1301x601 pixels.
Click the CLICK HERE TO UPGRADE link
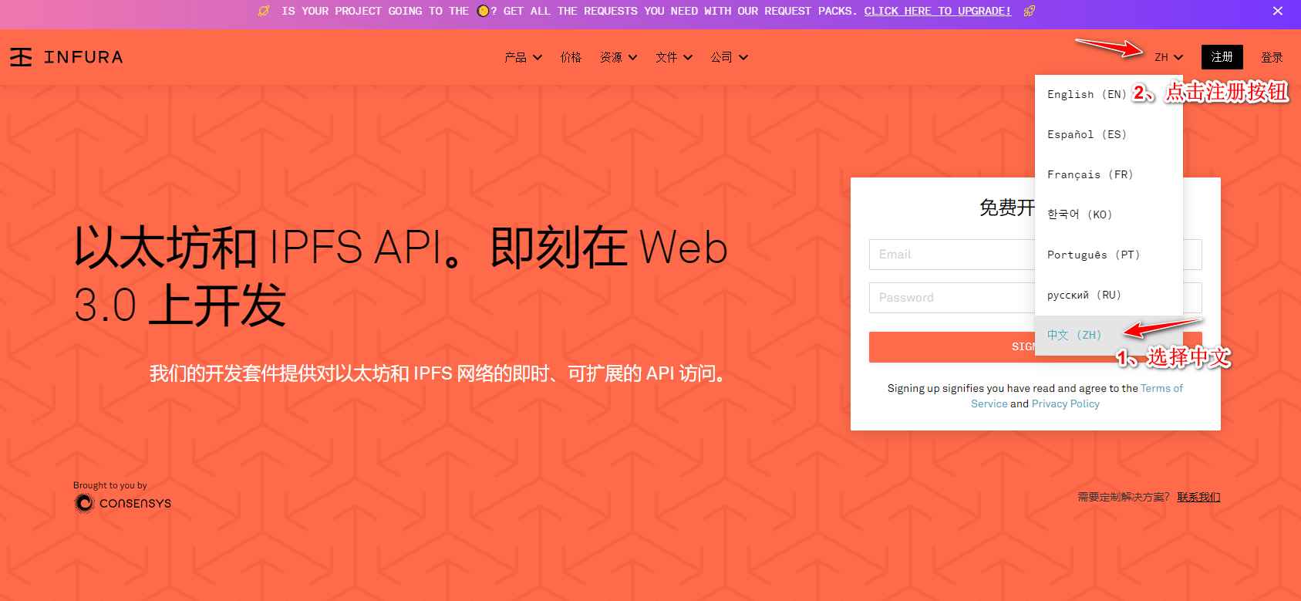tap(937, 11)
